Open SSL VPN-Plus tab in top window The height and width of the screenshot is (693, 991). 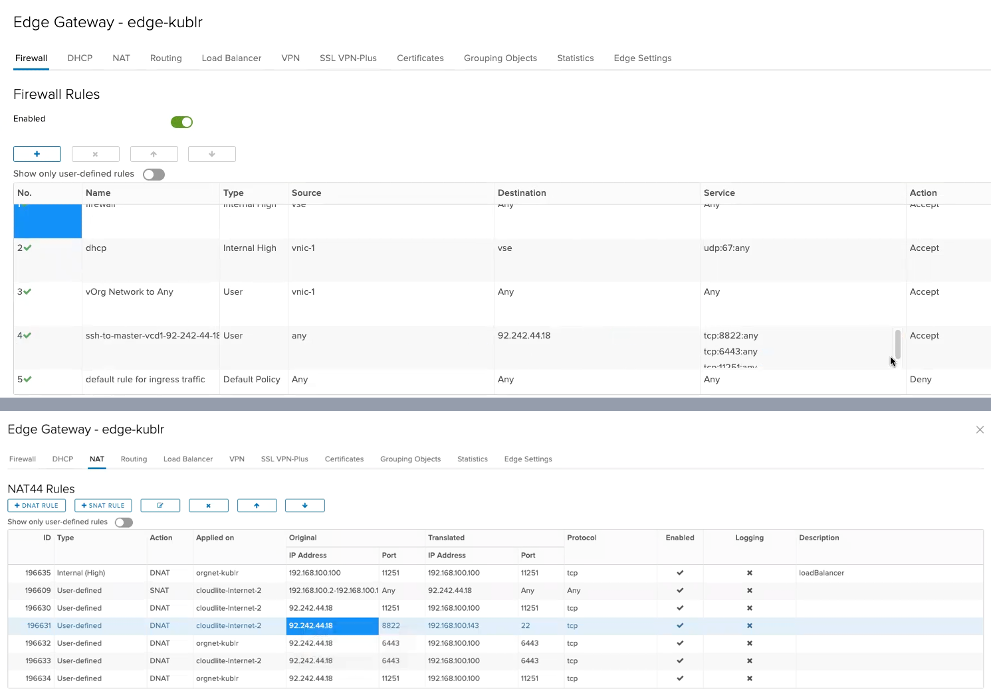click(348, 58)
